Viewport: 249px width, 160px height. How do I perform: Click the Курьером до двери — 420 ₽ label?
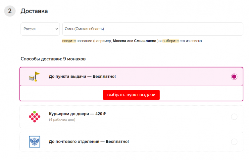point(77,114)
